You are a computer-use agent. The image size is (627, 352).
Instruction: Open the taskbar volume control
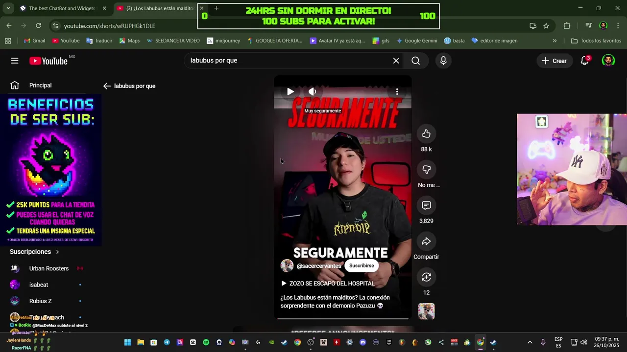tap(583, 342)
